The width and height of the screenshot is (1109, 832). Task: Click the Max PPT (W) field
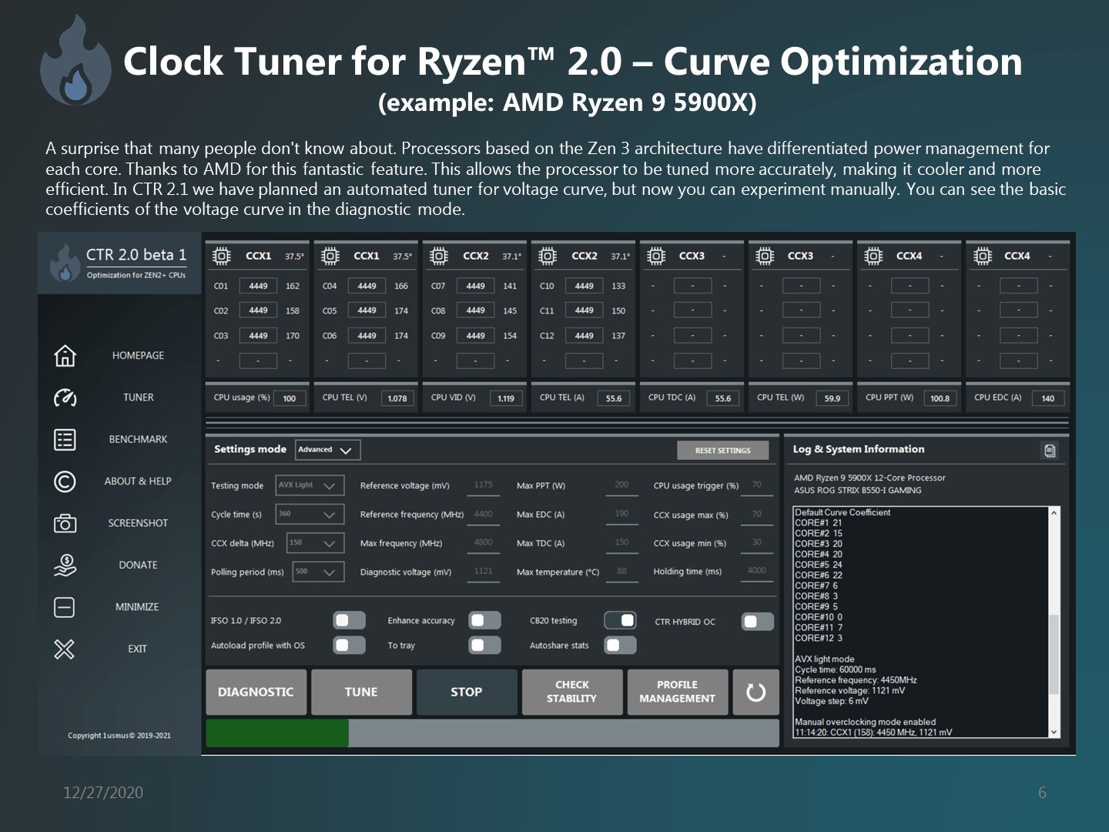621,485
